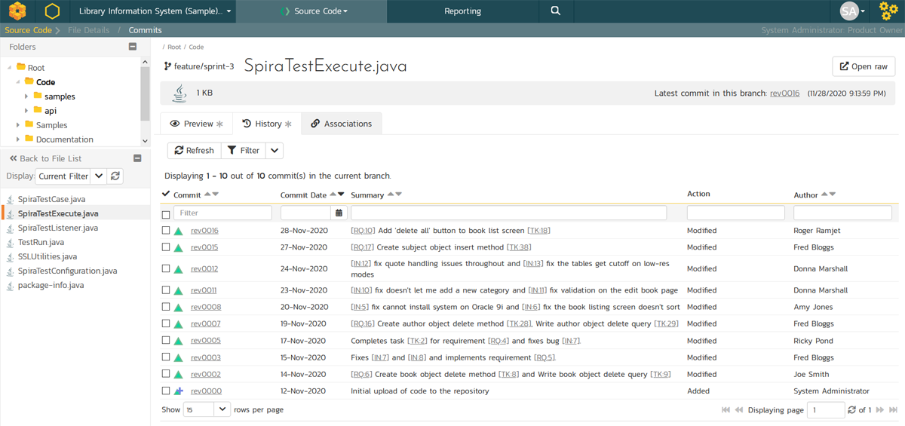
Task: Click the refresh icon beside Current Filter
Action: [115, 176]
